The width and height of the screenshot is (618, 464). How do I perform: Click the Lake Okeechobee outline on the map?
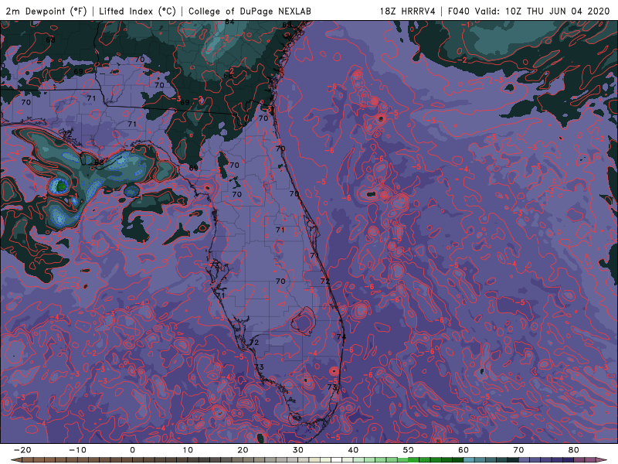(303, 321)
